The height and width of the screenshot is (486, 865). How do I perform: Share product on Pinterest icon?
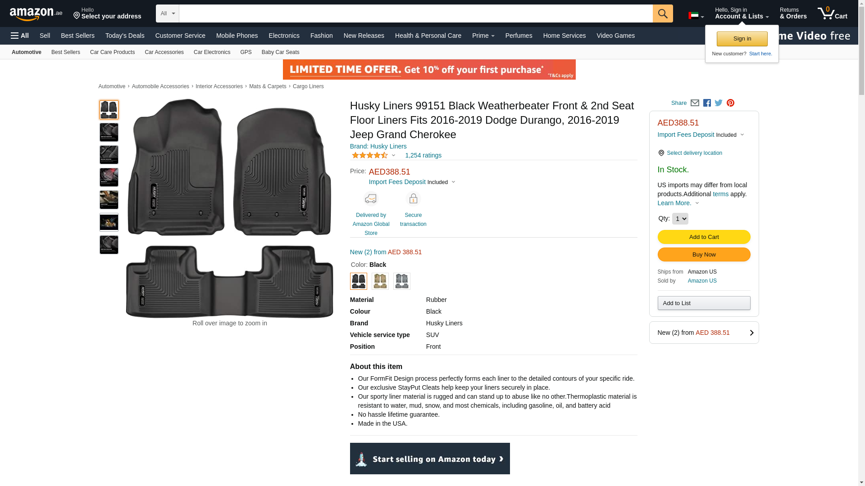coord(730,103)
